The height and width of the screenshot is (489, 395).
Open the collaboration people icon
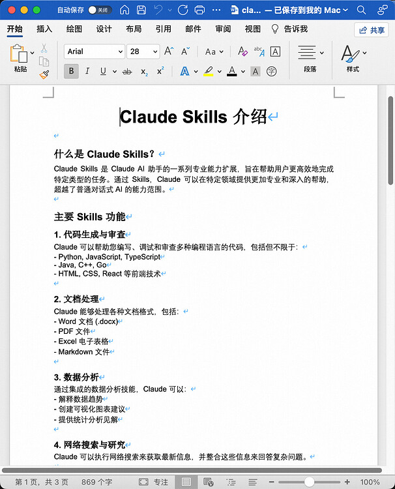382,10
